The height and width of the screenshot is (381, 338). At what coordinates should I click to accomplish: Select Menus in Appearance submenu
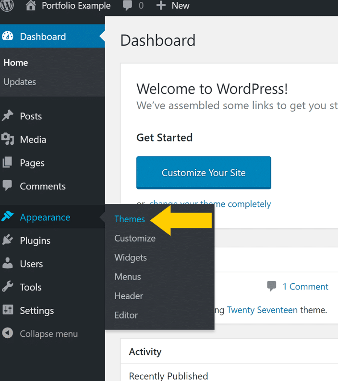[x=128, y=277]
